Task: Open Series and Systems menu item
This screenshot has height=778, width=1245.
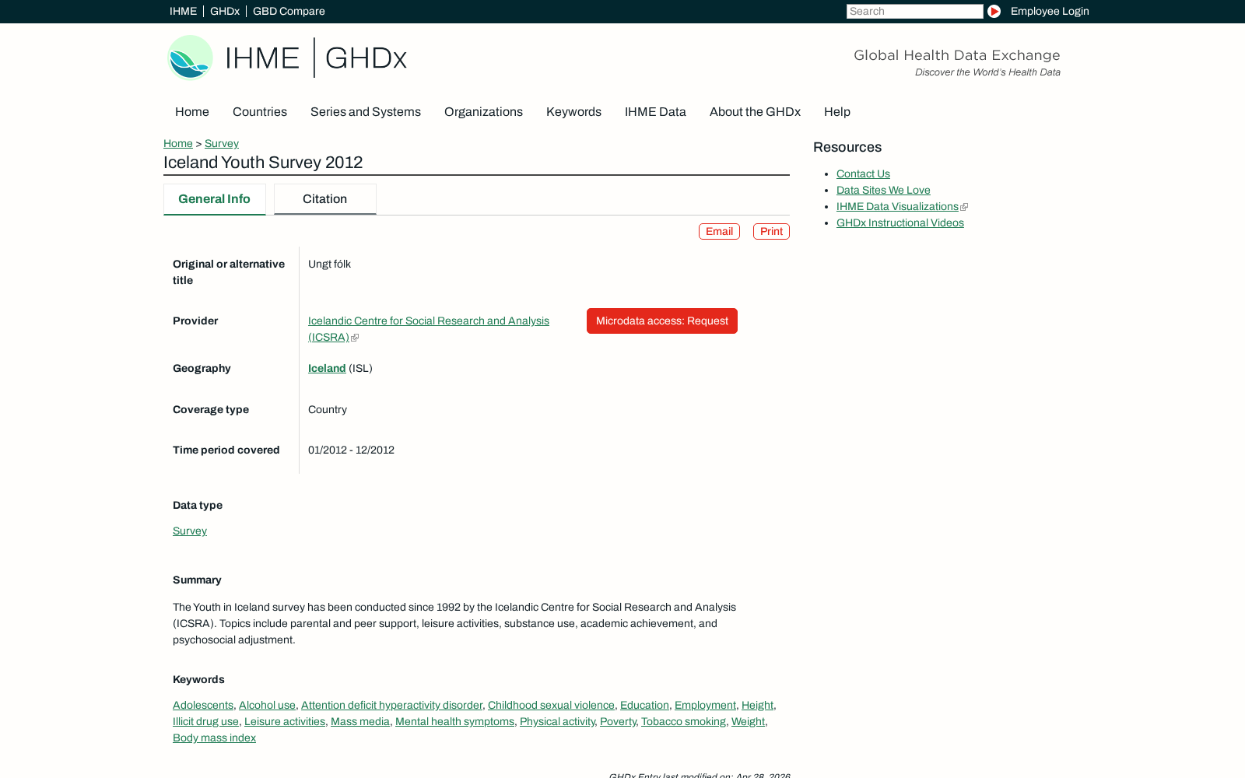Action: pos(366,112)
